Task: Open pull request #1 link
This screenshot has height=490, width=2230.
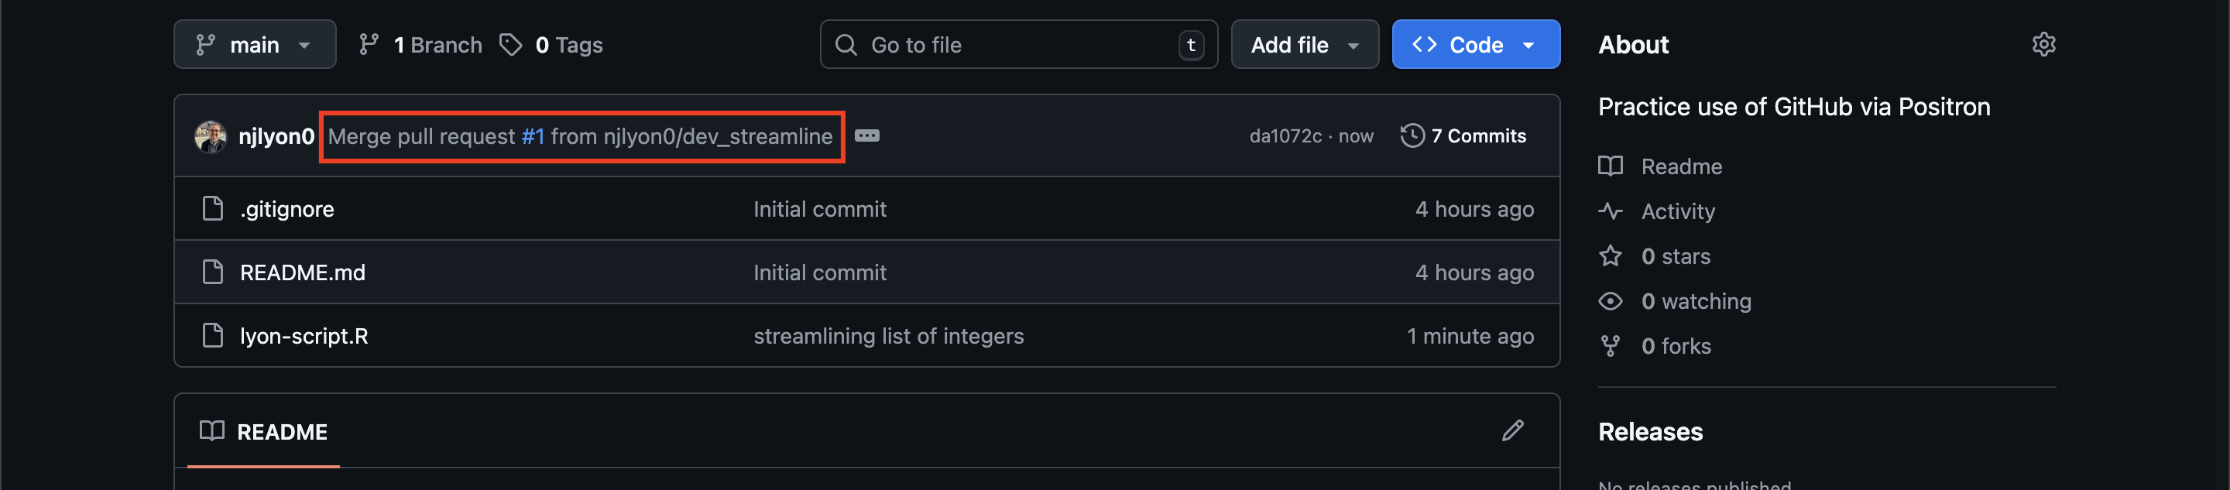Action: [533, 136]
